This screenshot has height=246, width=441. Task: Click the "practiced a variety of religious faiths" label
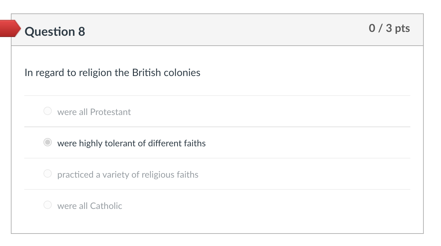click(x=128, y=174)
